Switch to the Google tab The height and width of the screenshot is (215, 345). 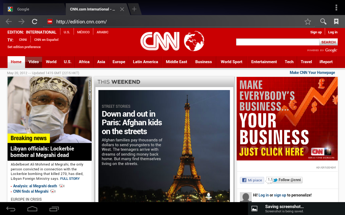(34, 9)
